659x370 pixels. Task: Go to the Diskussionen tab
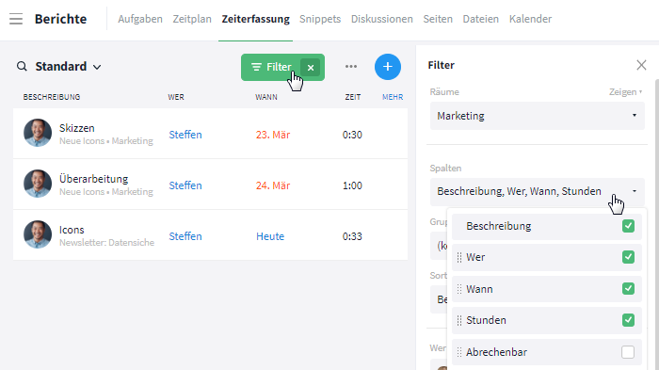click(382, 19)
